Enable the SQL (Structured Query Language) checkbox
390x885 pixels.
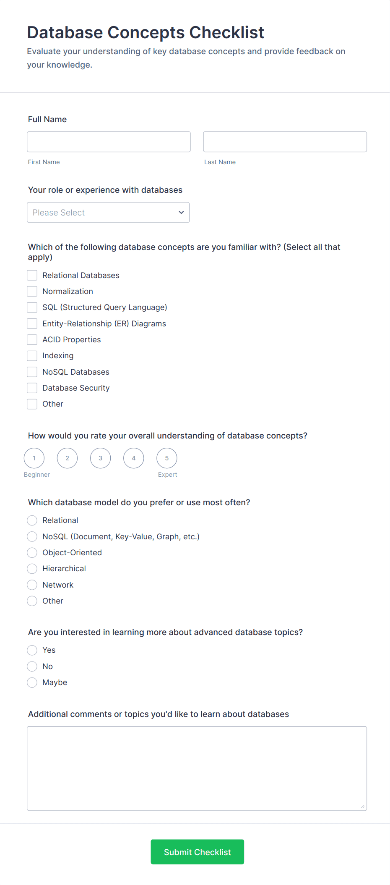(32, 307)
